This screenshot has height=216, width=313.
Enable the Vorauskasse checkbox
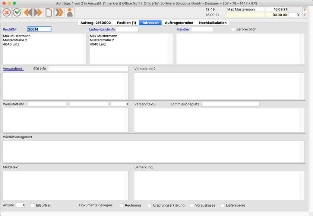(192, 205)
